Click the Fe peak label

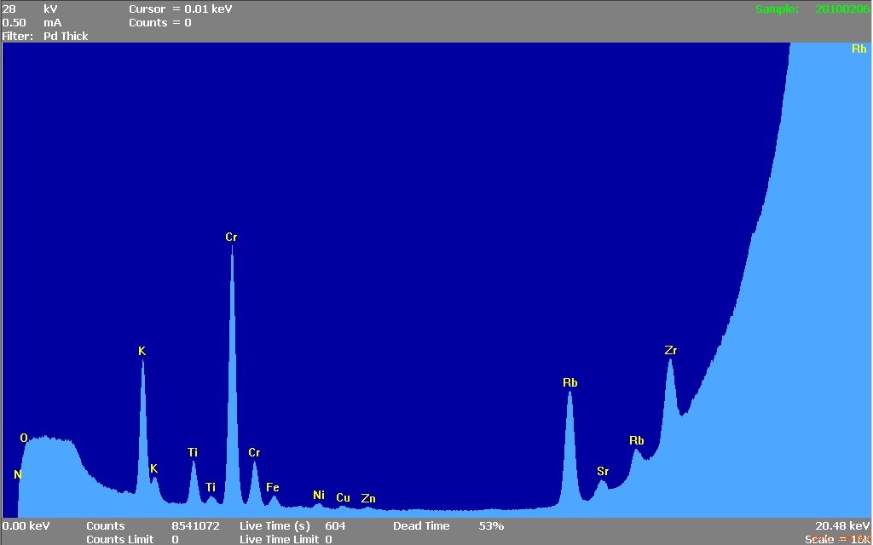coord(273,487)
